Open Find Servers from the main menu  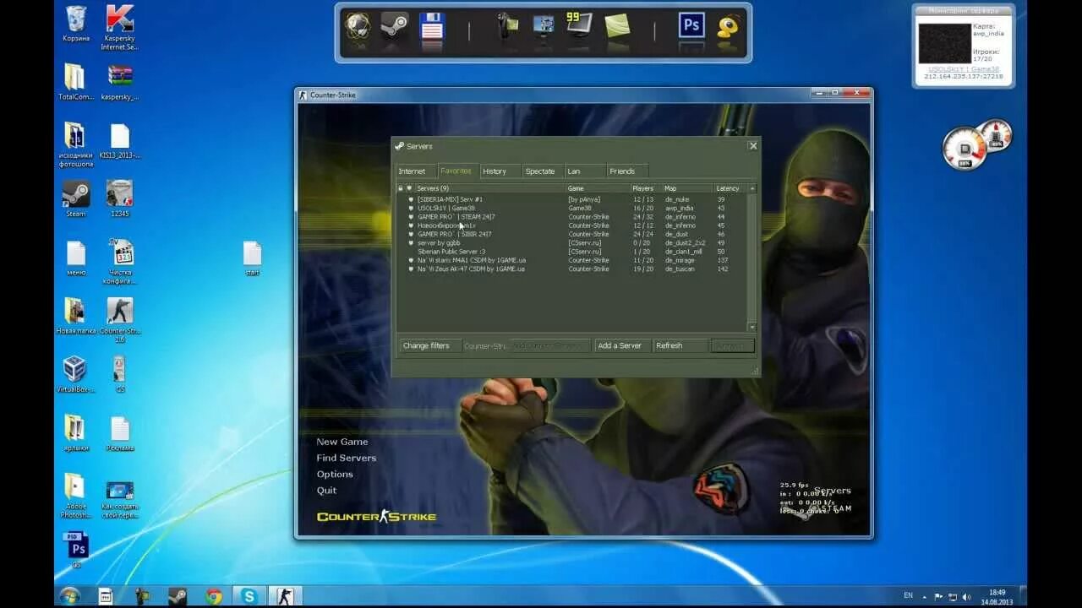[347, 458]
